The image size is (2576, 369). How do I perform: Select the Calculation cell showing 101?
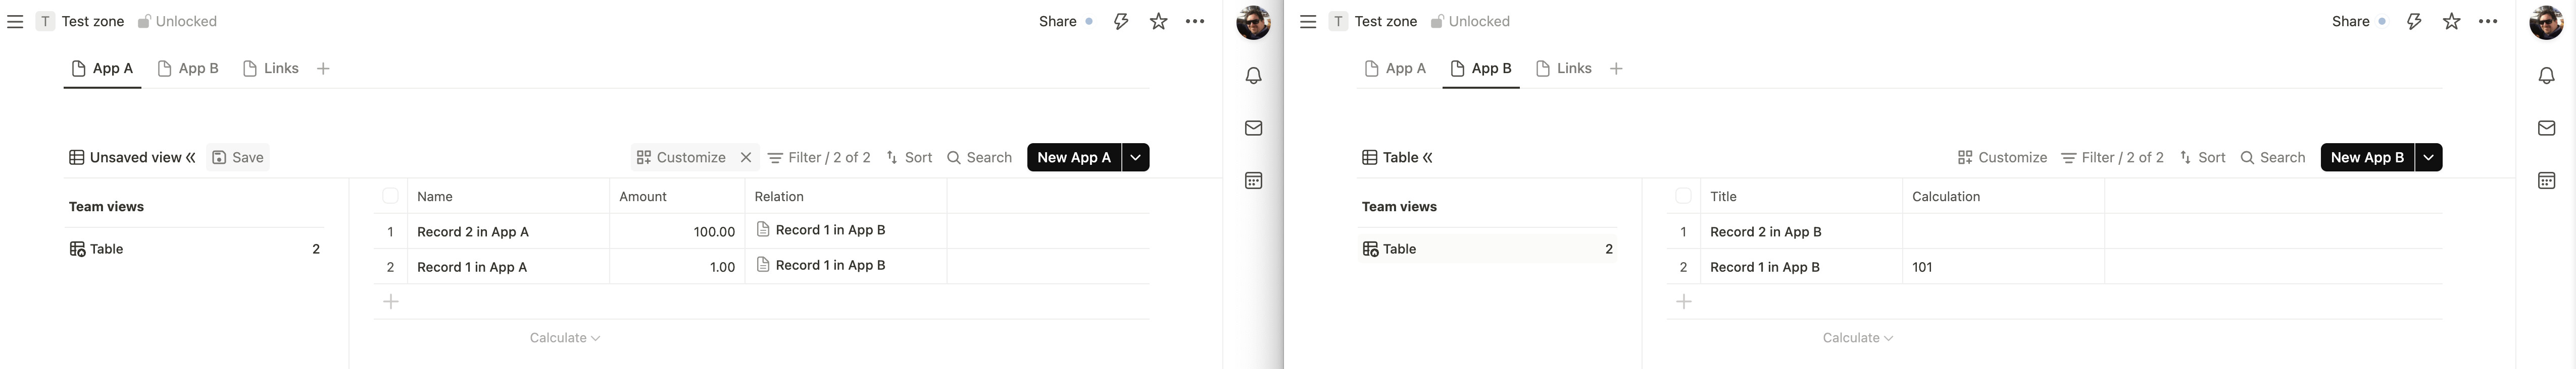[2003, 267]
